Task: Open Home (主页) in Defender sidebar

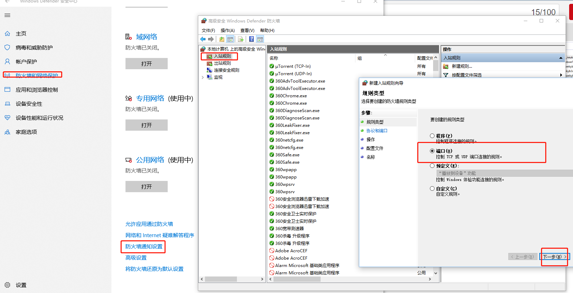Action: 21,33
